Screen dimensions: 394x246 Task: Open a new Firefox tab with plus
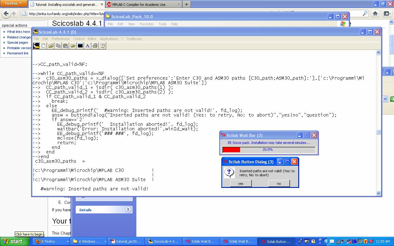click(187, 5)
